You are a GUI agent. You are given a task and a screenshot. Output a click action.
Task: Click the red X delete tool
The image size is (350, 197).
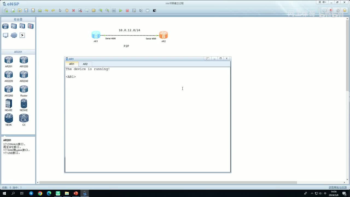click(74, 10)
